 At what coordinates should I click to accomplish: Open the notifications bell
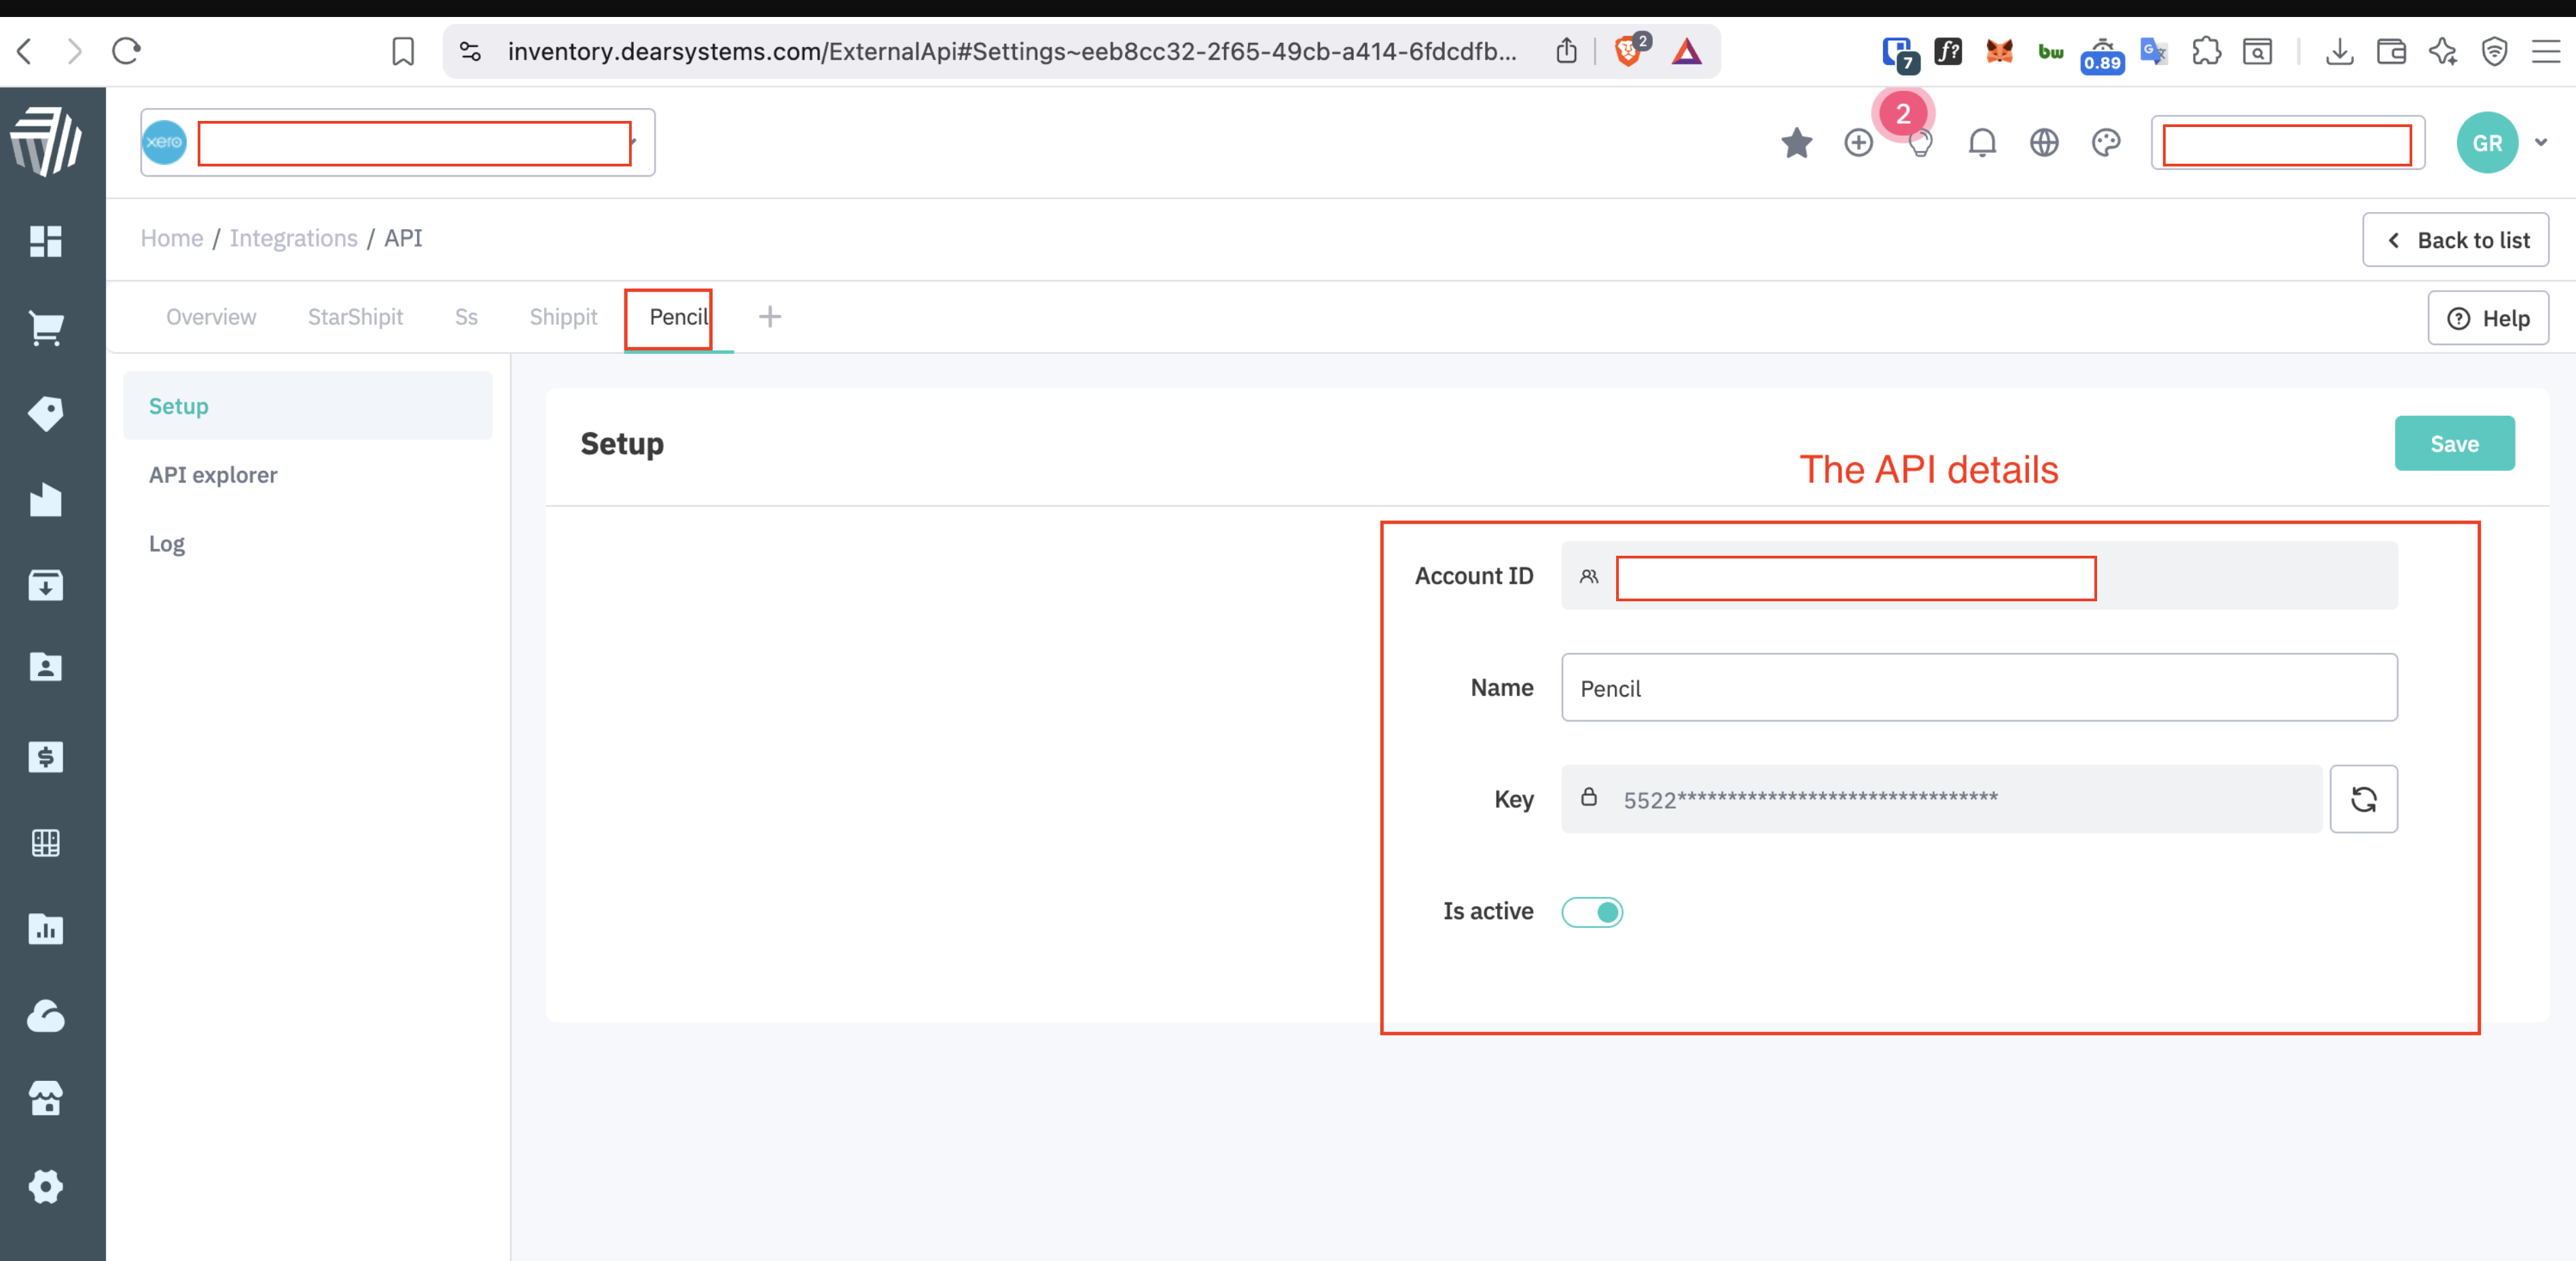tap(1982, 143)
